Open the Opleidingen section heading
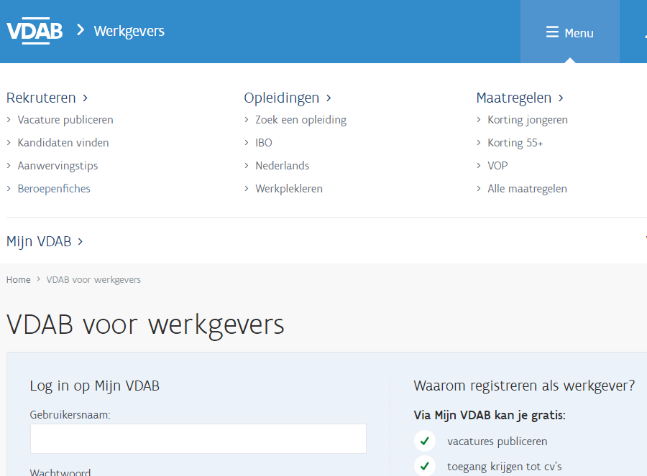 point(281,98)
